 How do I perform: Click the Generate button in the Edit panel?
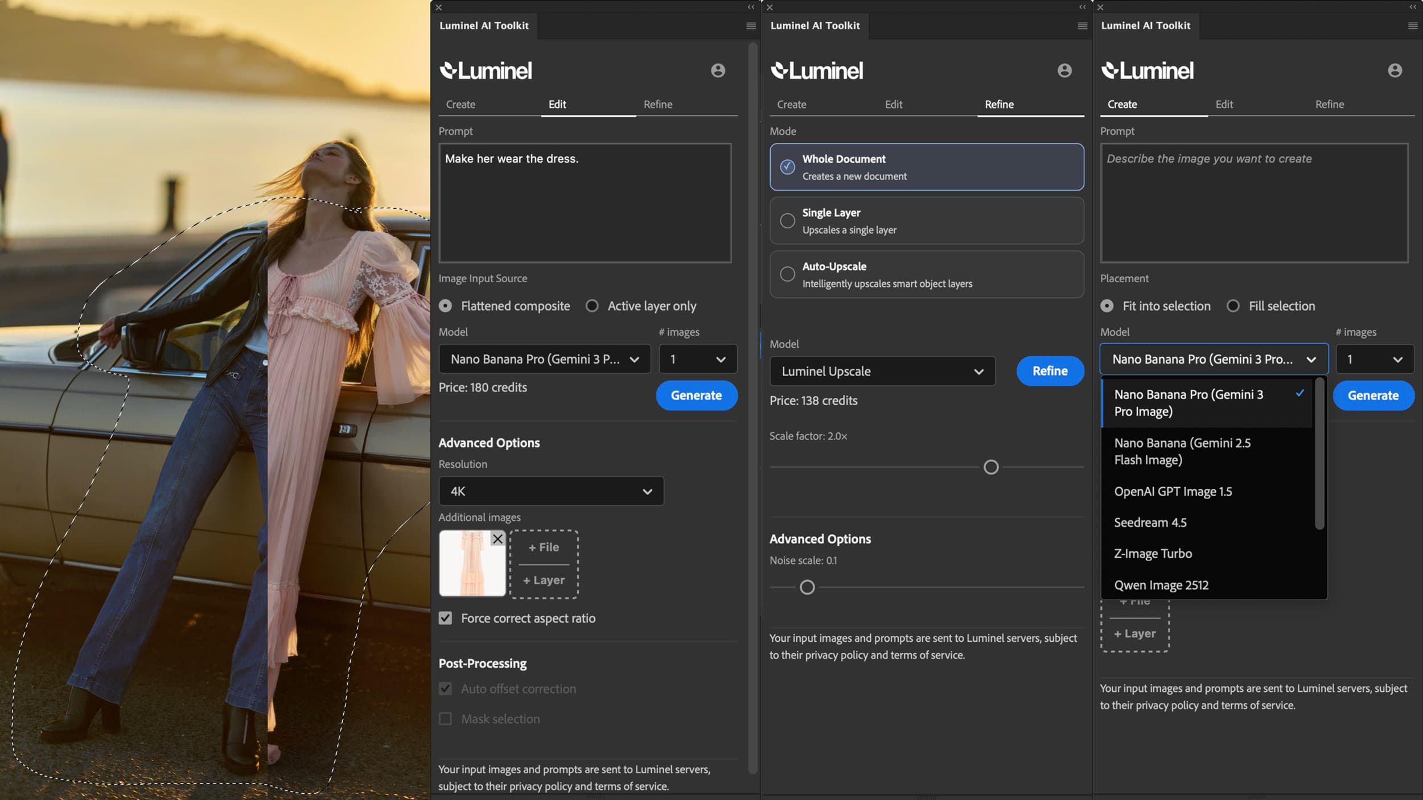[x=696, y=395]
